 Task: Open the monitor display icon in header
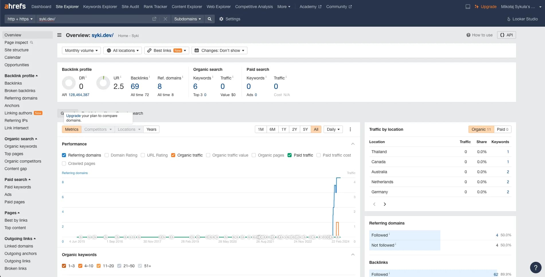[468, 7]
